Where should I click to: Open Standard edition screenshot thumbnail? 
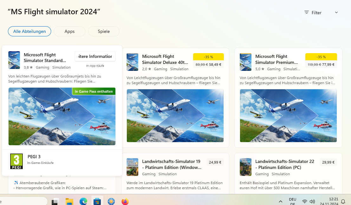tap(62, 116)
